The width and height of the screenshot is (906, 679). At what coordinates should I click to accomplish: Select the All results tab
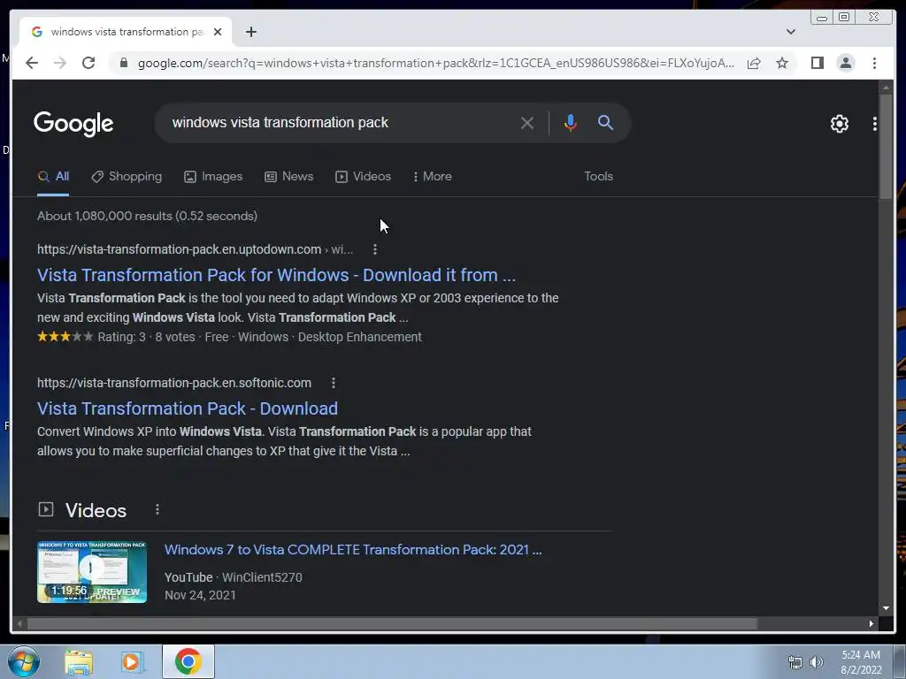click(x=53, y=177)
